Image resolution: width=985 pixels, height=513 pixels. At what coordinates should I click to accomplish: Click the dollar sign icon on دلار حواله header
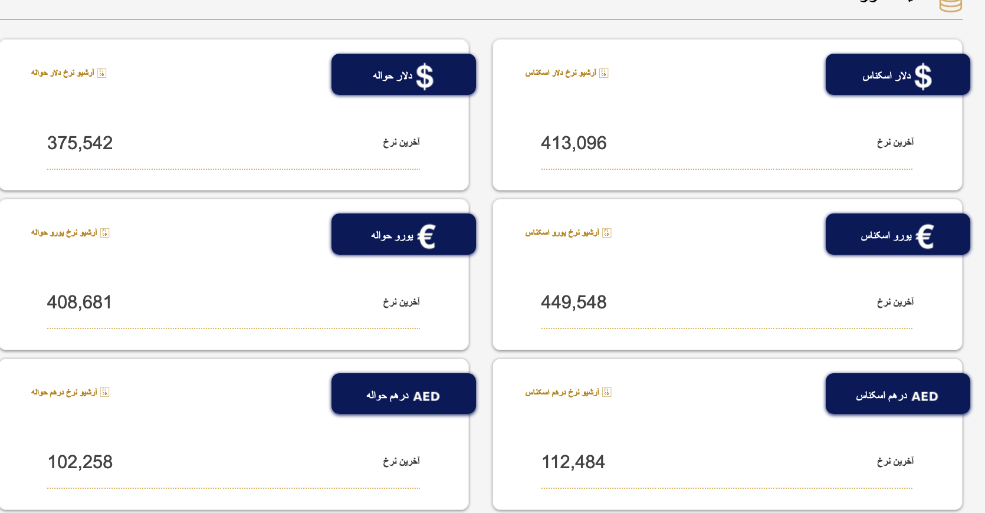point(426,74)
